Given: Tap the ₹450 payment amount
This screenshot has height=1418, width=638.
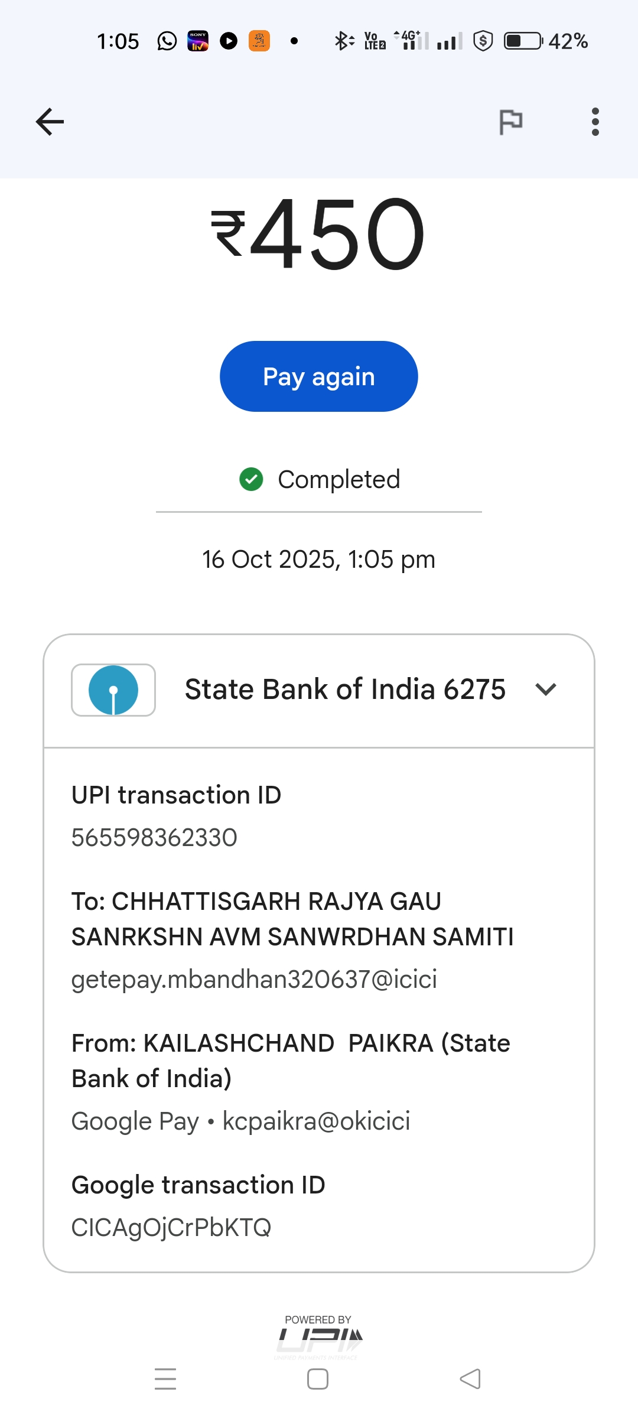Looking at the screenshot, I should (318, 233).
